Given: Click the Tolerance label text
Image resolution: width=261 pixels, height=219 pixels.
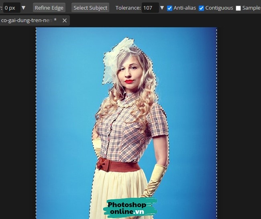Looking at the screenshot, I should pyautogui.click(x=128, y=8).
